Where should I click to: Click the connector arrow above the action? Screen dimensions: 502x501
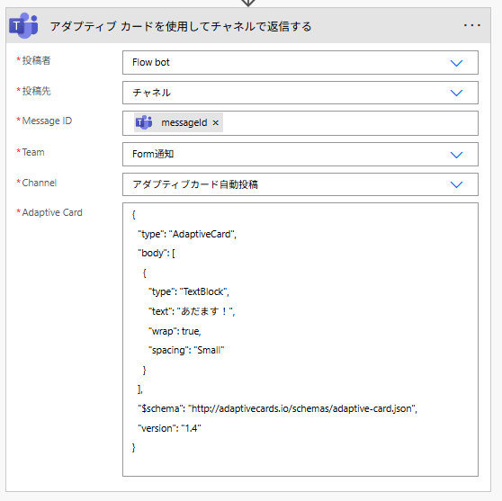click(x=248, y=3)
